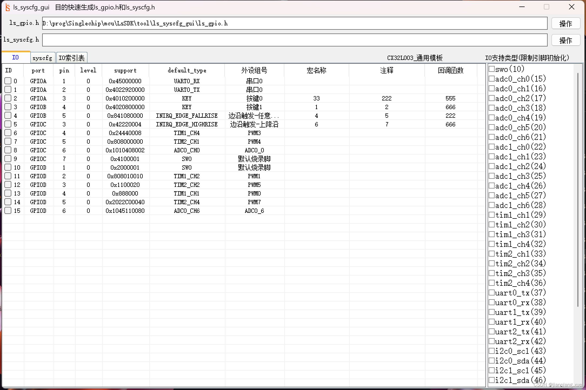This screenshot has height=390, width=586.
Task: Close the ls_syscfg_gui window
Action: pos(572,7)
